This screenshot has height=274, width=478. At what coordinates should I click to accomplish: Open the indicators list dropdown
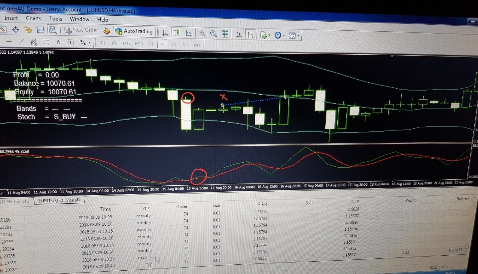[x=264, y=35]
